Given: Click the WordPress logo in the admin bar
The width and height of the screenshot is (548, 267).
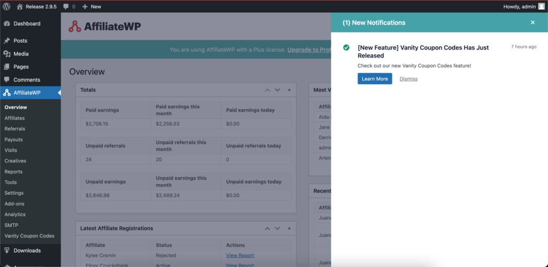Looking at the screenshot, I should (x=6, y=6).
